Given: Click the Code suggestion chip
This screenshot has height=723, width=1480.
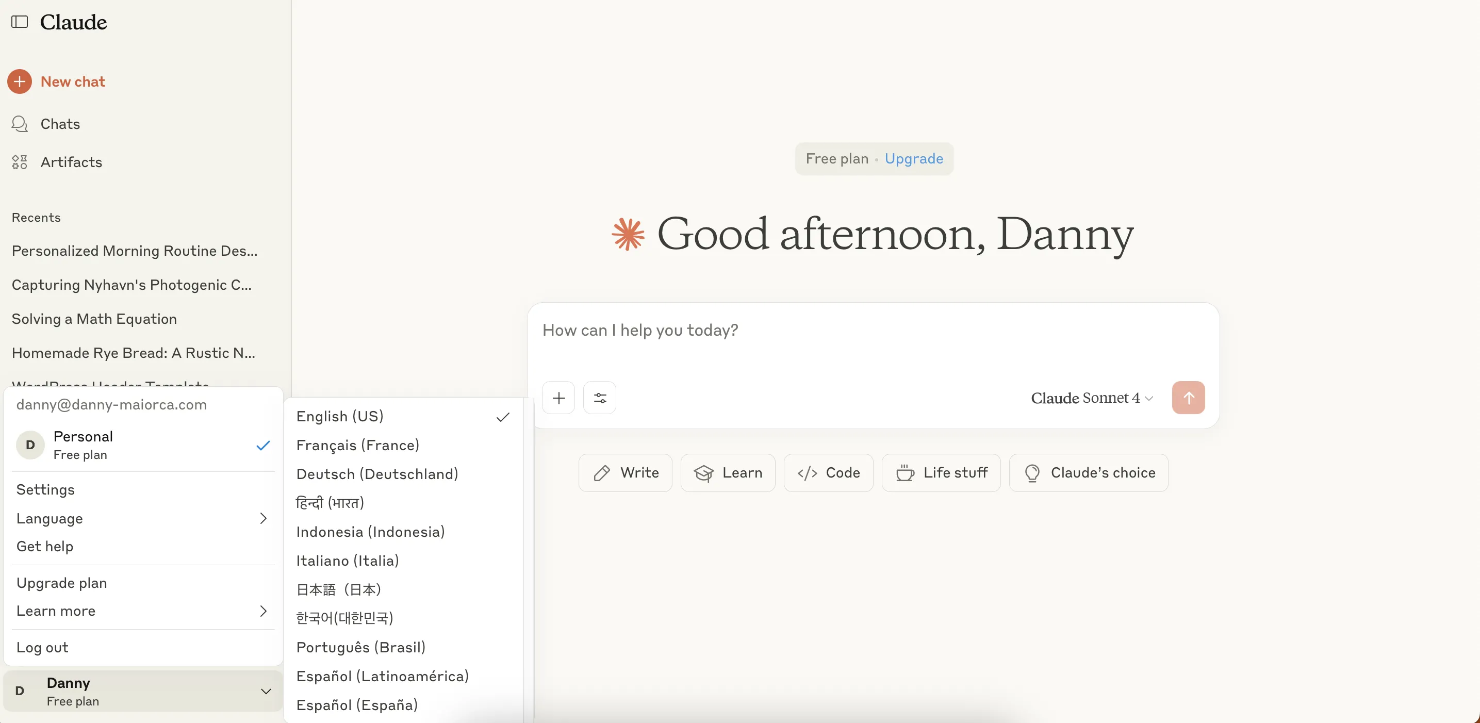Looking at the screenshot, I should tap(829, 473).
